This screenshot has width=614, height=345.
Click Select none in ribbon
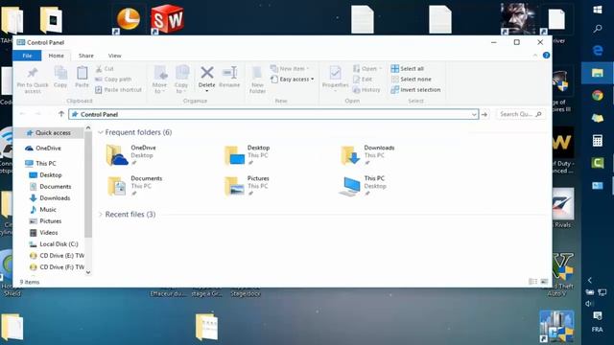(412, 80)
